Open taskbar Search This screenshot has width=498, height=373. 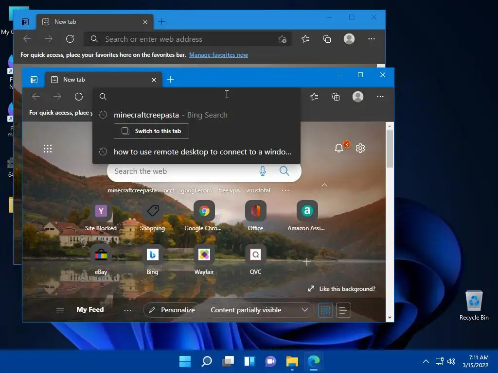click(206, 361)
